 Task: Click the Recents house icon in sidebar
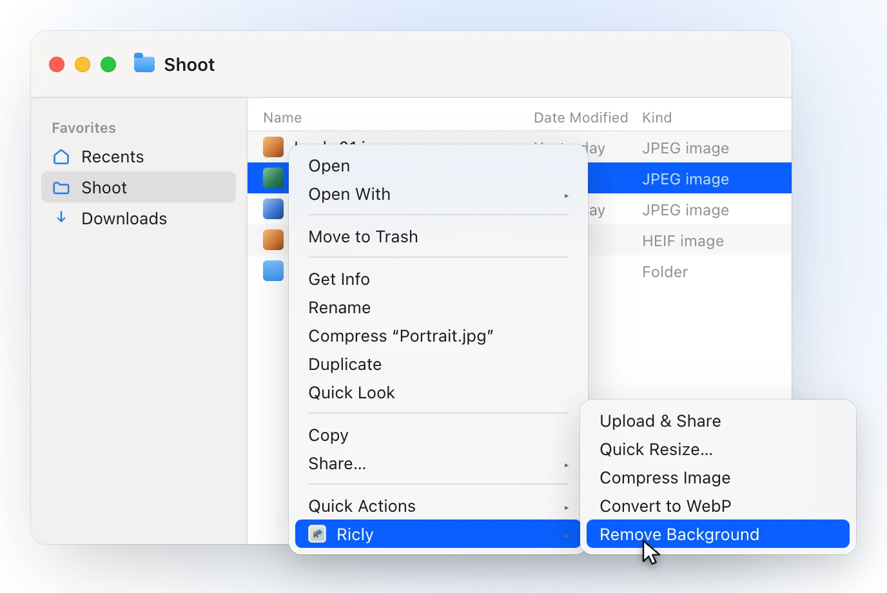tap(61, 157)
